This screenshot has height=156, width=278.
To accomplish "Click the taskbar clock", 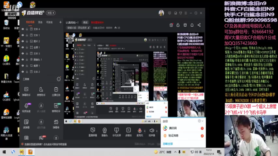I will pyautogui.click(x=209, y=152).
